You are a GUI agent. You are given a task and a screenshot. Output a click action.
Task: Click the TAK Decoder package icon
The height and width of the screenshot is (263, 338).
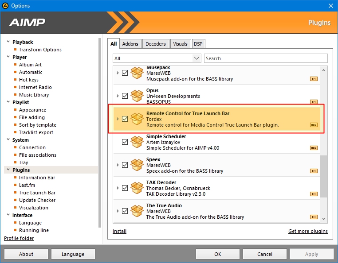click(137, 188)
